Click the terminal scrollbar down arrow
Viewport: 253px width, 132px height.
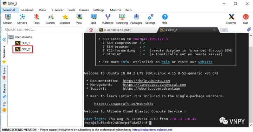pyautogui.click(x=251, y=125)
